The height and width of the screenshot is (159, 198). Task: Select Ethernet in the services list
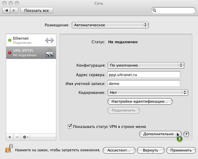click(x=25, y=41)
